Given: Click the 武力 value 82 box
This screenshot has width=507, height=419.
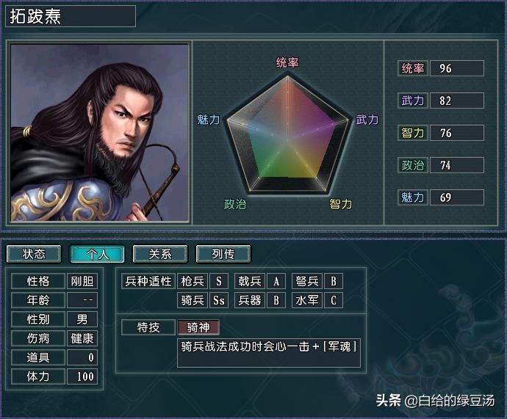Looking at the screenshot, I should coord(457,101).
